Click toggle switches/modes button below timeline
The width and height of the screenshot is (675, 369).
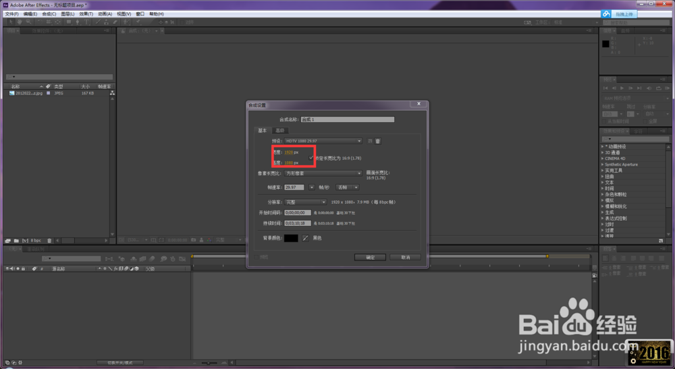(120, 363)
